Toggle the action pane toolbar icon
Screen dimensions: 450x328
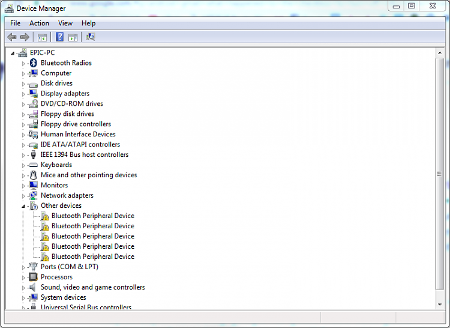(73, 37)
